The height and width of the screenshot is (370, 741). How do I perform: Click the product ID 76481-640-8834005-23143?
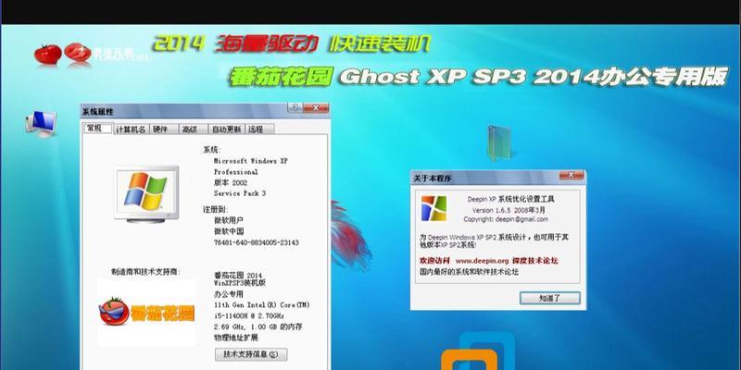(257, 242)
